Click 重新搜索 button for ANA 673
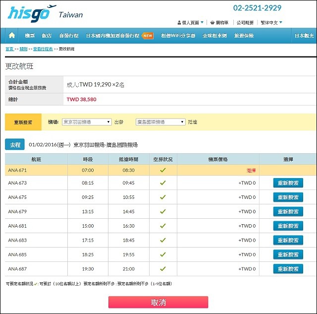The width and height of the screenshot is (317, 314). coord(288,183)
